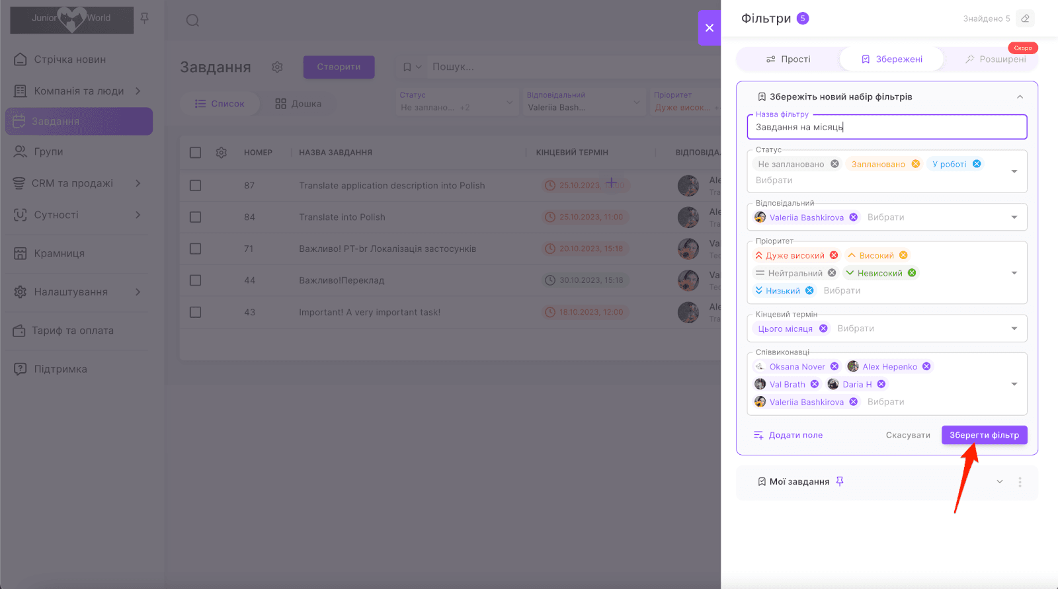Remove the 'Невисокий' priority chip
The width and height of the screenshot is (1058, 589).
pyautogui.click(x=912, y=273)
